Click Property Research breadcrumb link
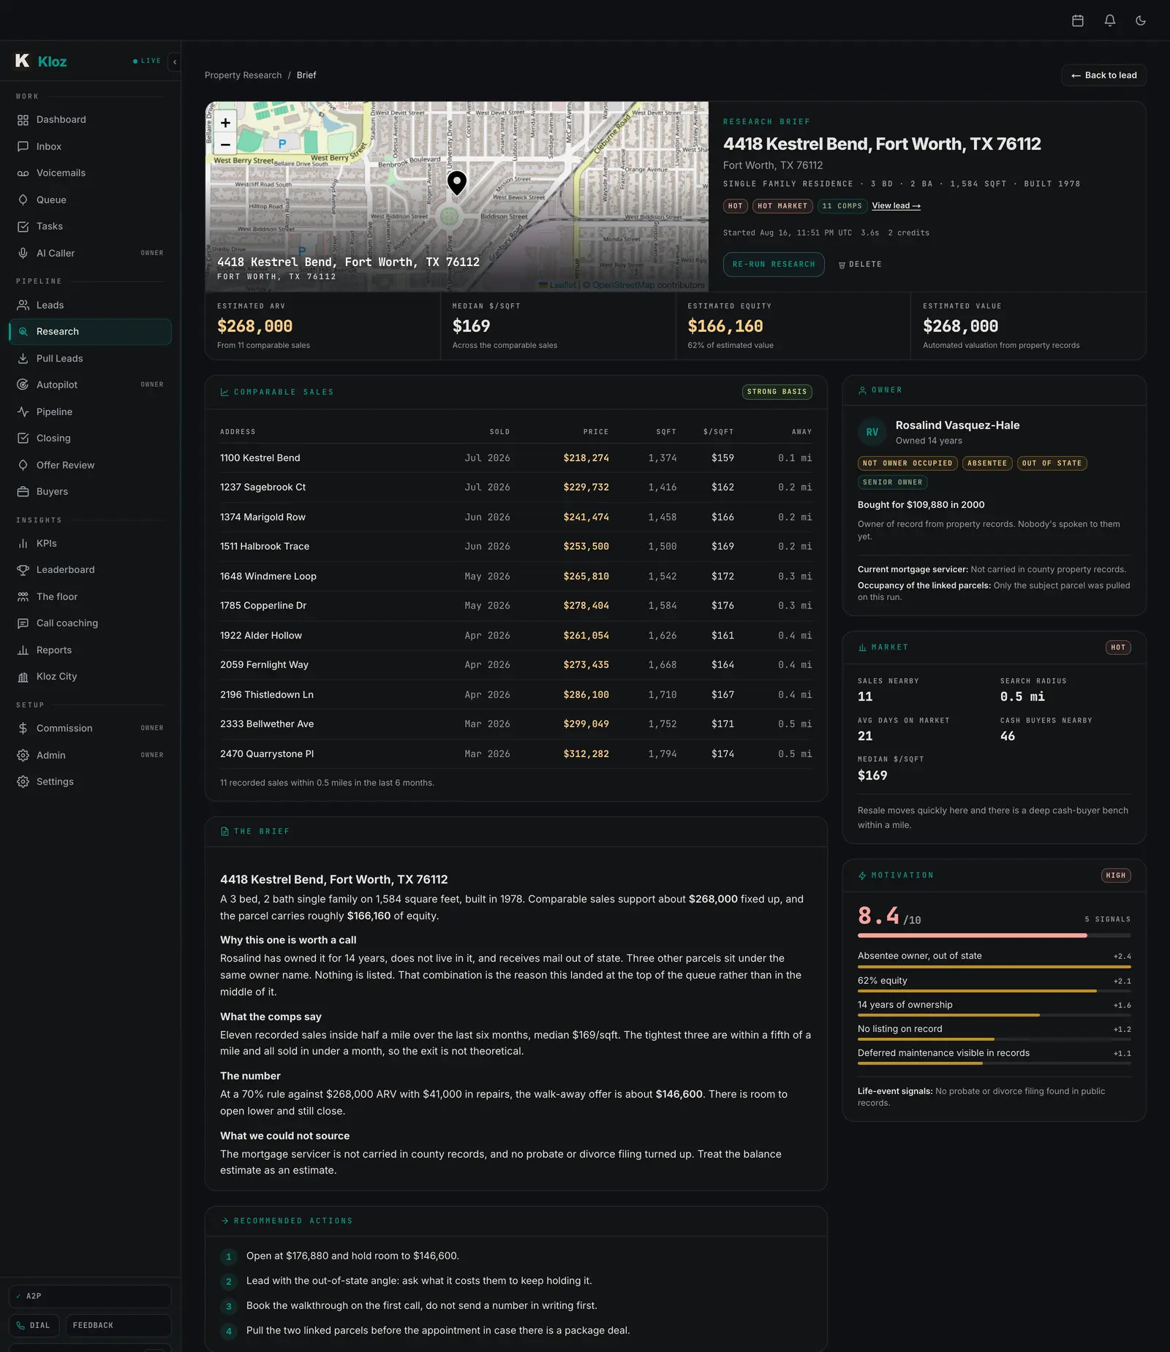Viewport: 1170px width, 1352px height. pyautogui.click(x=243, y=75)
